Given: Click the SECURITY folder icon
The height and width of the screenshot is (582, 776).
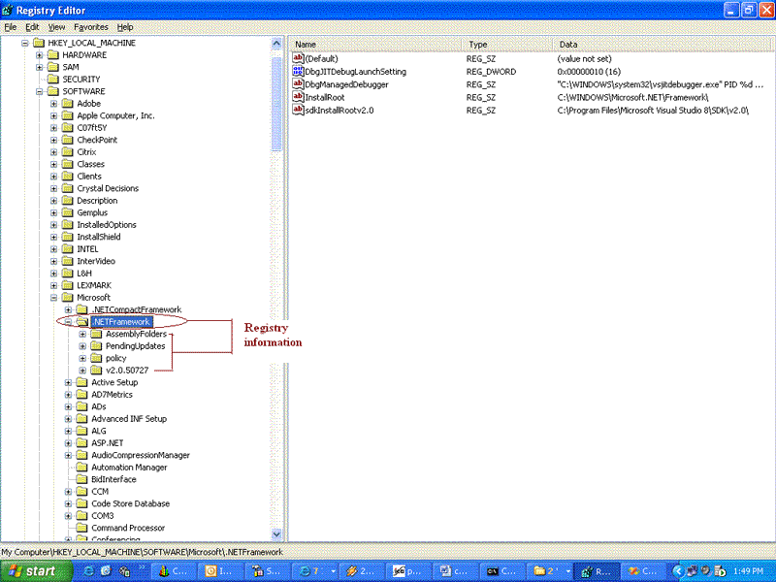Looking at the screenshot, I should tap(53, 80).
